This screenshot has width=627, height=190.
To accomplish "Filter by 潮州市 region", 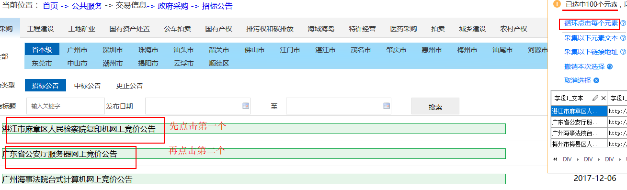I will (x=113, y=63).
